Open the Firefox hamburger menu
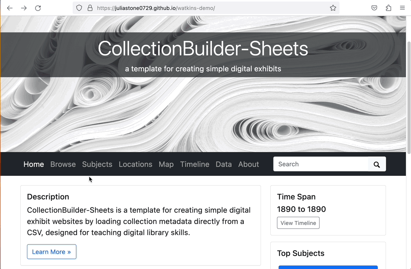Screen dimensions: 411x269 click(x=402, y=8)
